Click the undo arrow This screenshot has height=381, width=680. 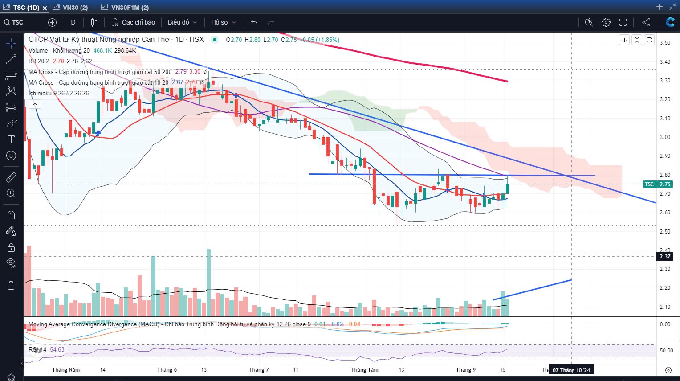(x=254, y=22)
